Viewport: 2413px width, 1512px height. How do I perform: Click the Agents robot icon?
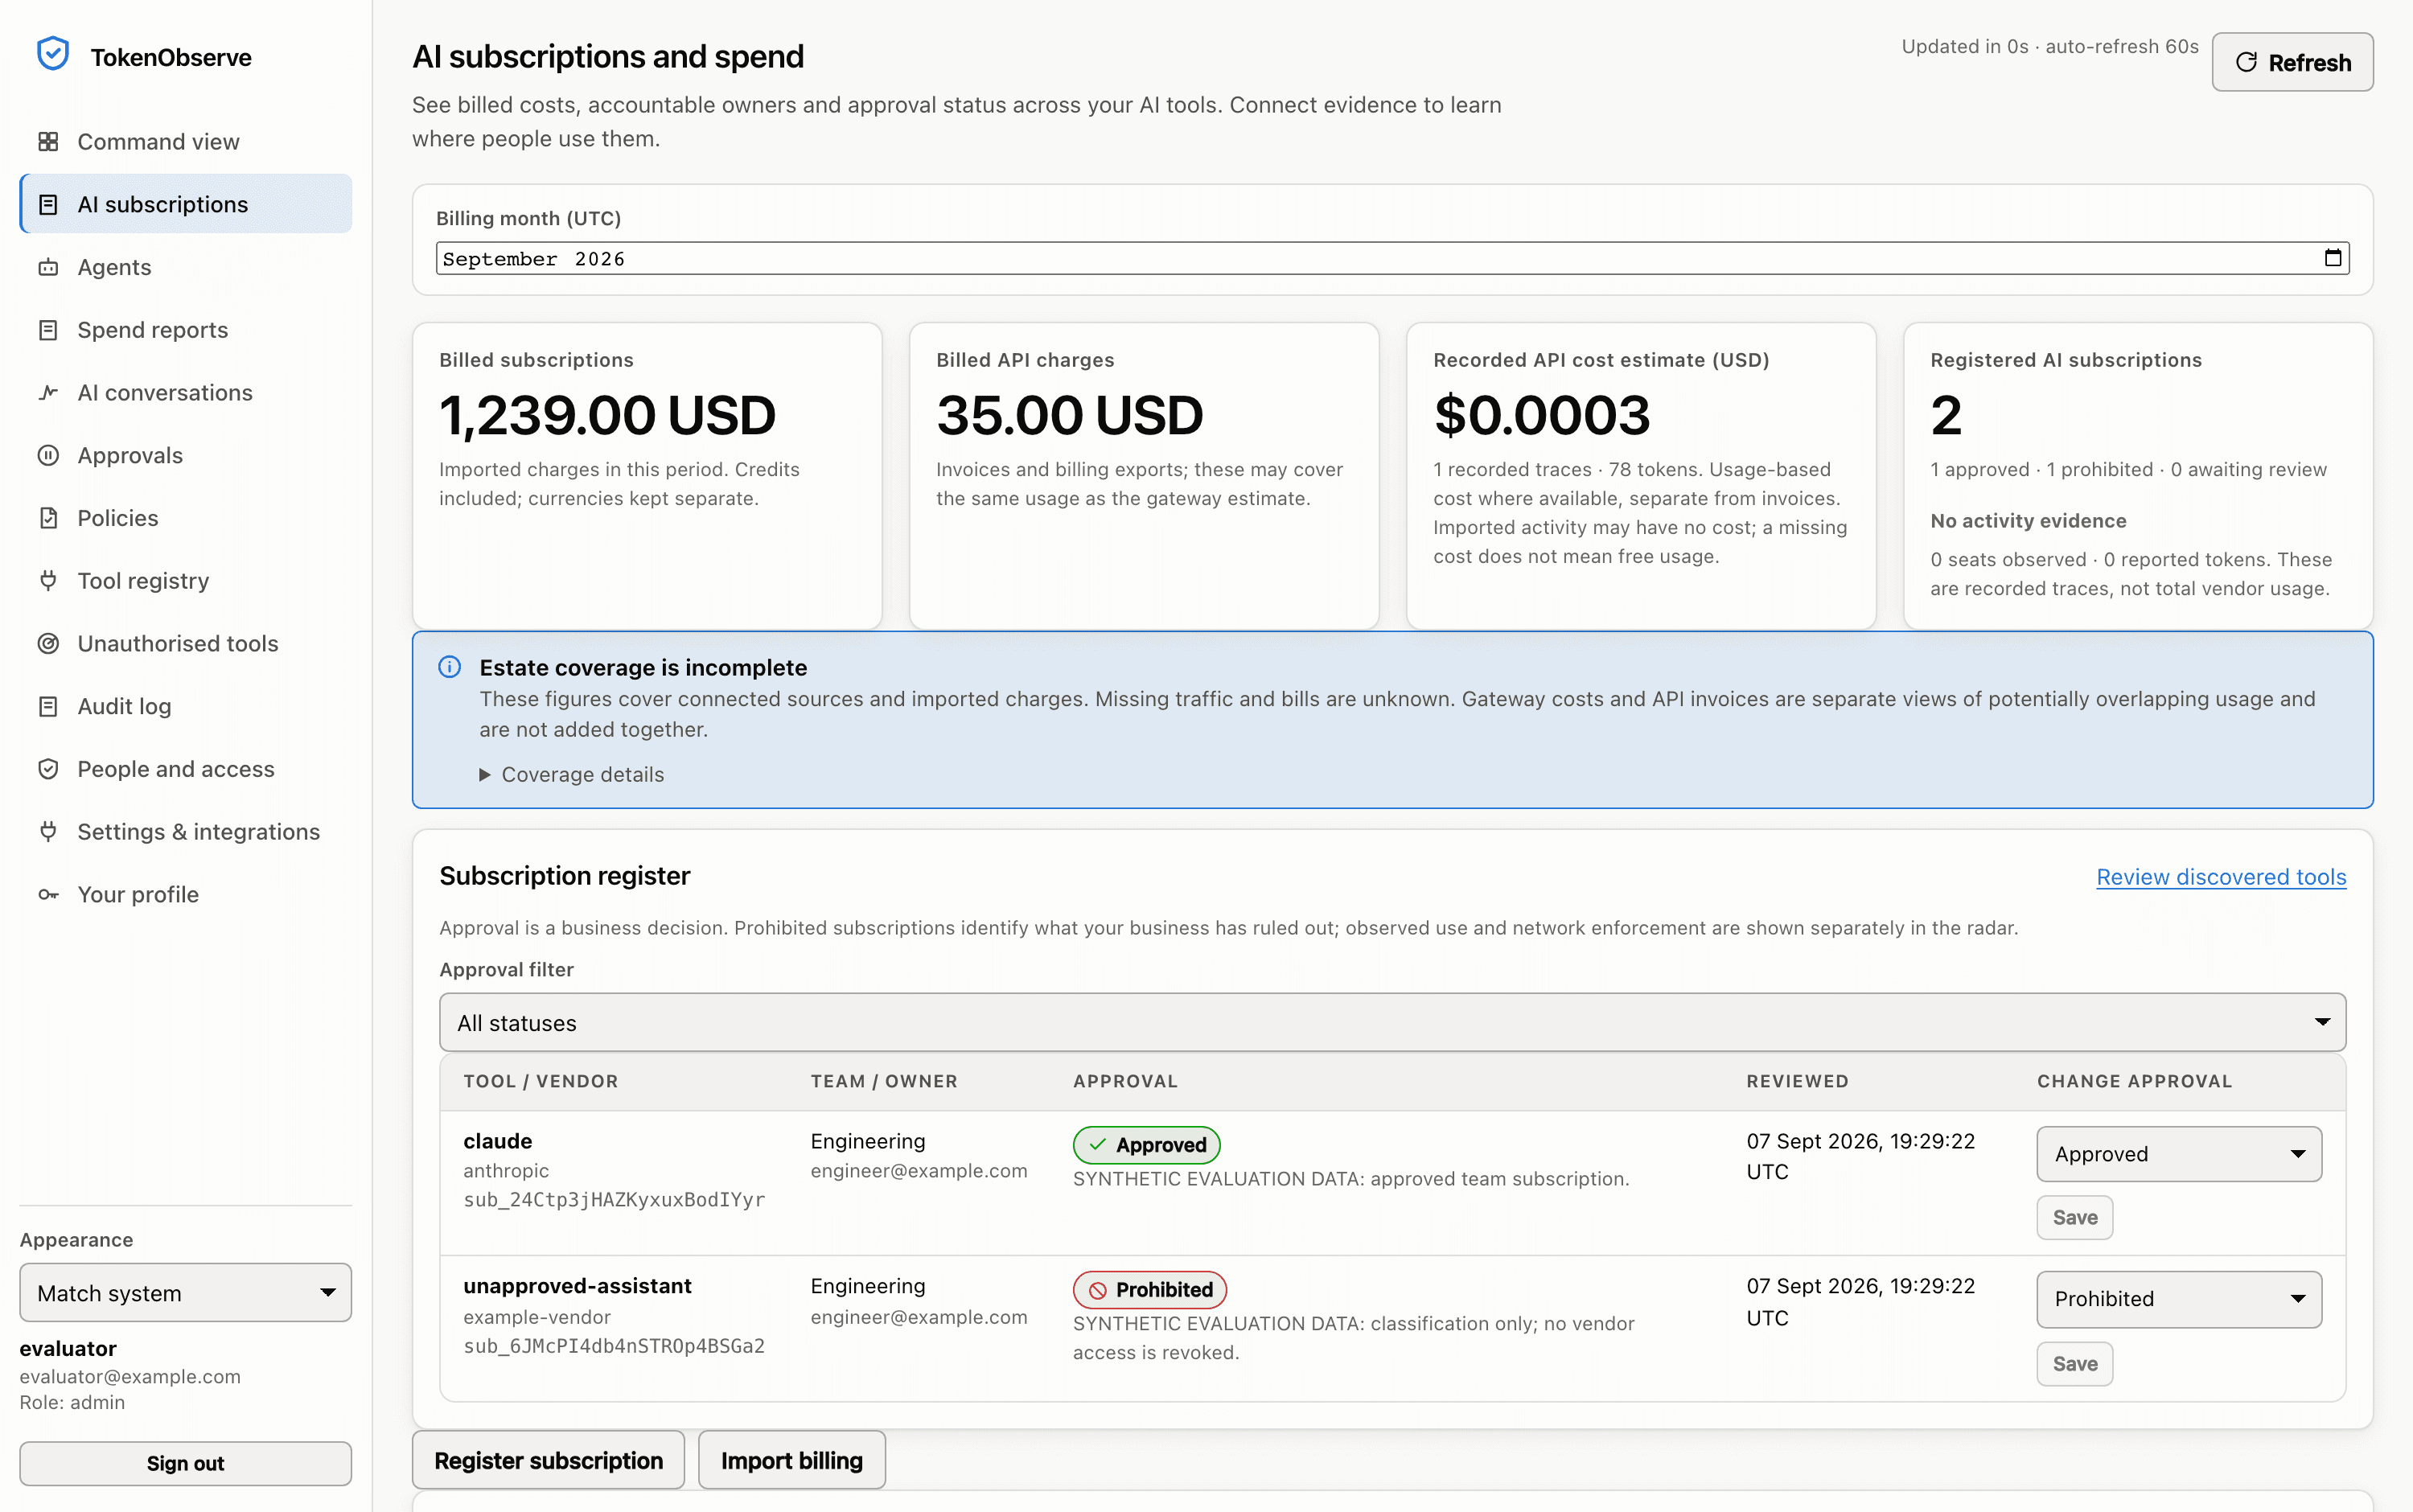pyautogui.click(x=48, y=267)
